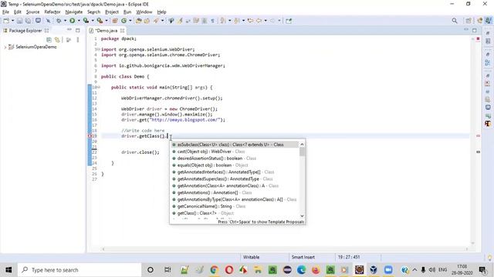Open dropdown arrow next to Debug icon

pos(65,21)
